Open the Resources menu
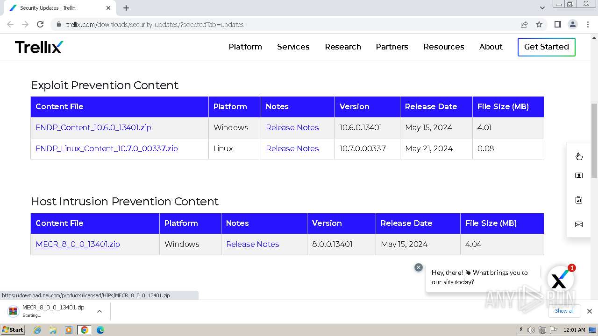This screenshot has height=336, width=598. tap(444, 47)
